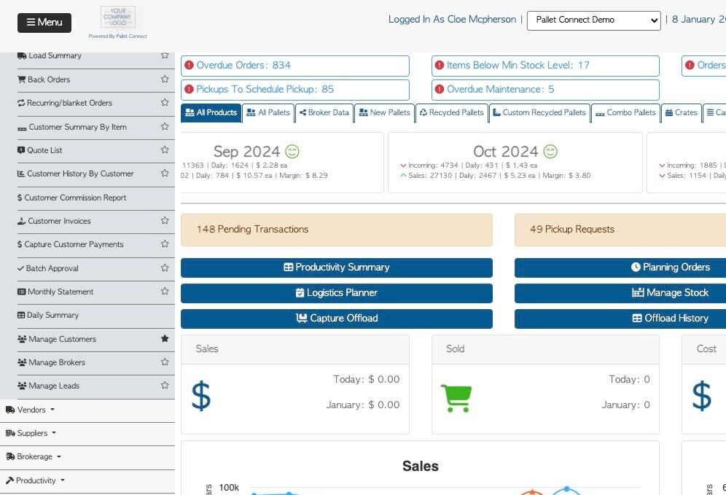Screen dimensions: 726x495
Task: Open Pickups To Schedule Pickup: 85
Action: point(295,90)
